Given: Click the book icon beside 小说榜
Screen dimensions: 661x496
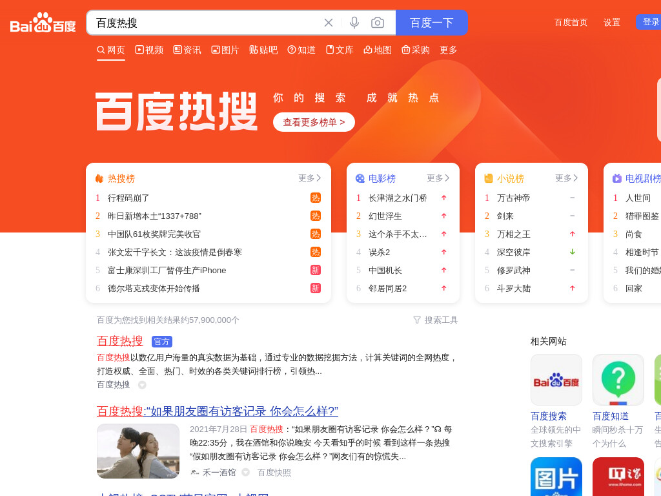Looking at the screenshot, I should point(489,178).
